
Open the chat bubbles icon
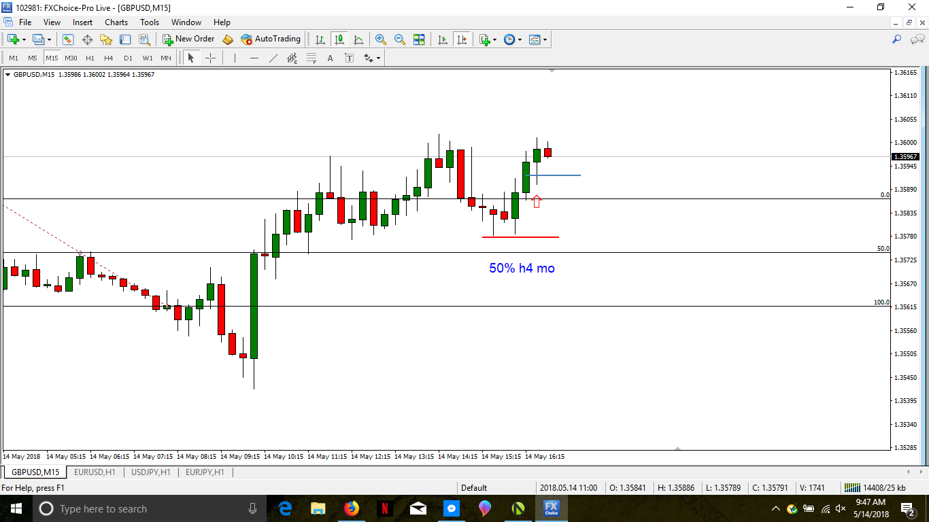[915, 39]
